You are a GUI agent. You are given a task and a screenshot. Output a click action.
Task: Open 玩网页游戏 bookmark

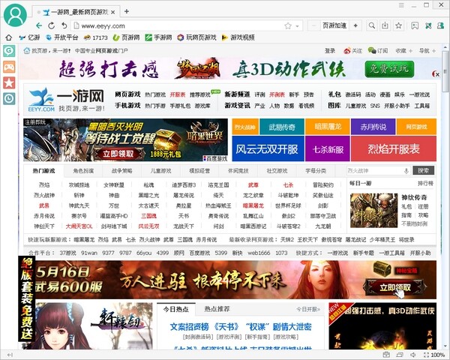click(x=196, y=37)
